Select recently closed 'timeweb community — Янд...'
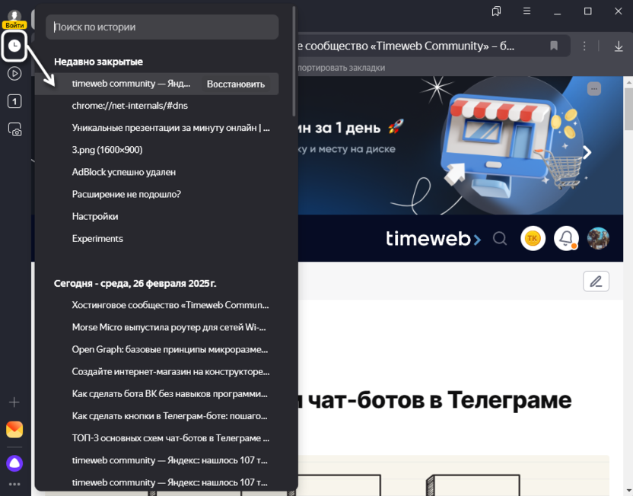The image size is (633, 496). (x=131, y=84)
